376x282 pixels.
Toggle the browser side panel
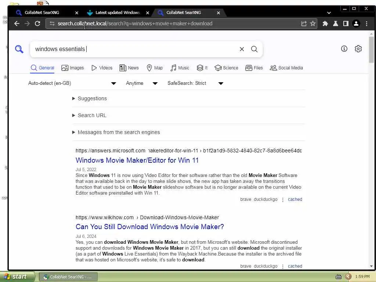click(x=346, y=23)
